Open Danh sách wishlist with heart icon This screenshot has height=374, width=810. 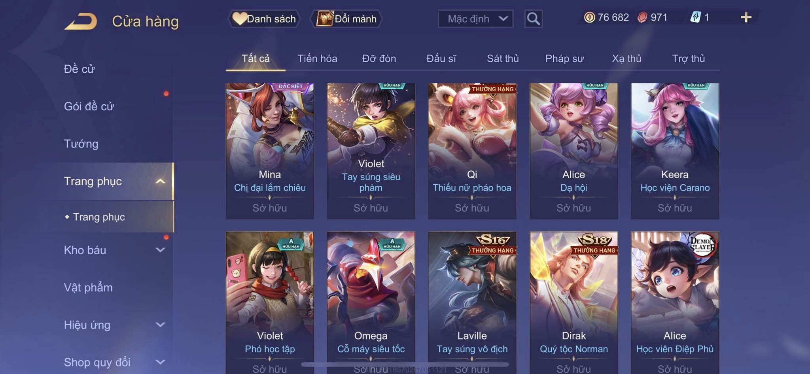point(264,19)
